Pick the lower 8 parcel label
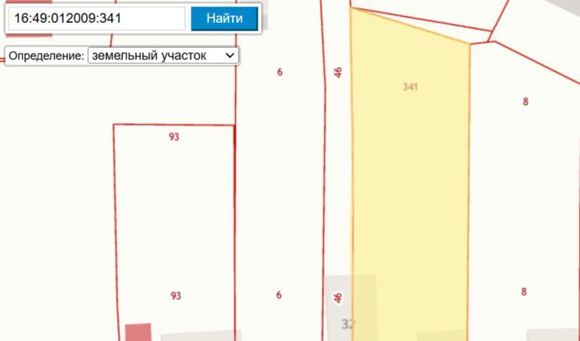Image resolution: width=580 pixels, height=341 pixels. pos(524,292)
